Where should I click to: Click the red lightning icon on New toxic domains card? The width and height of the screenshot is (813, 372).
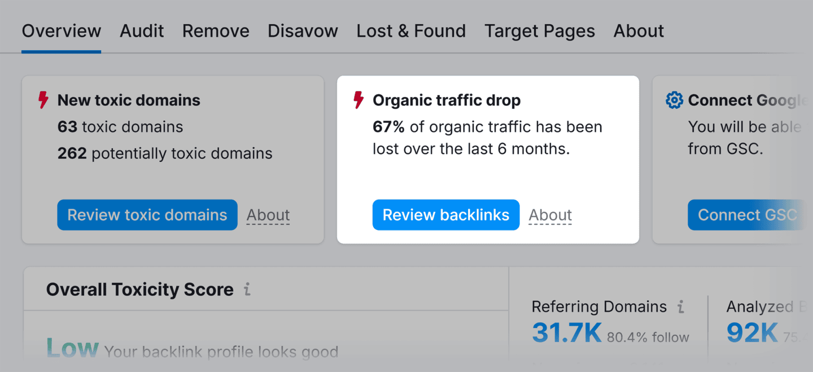pos(42,100)
